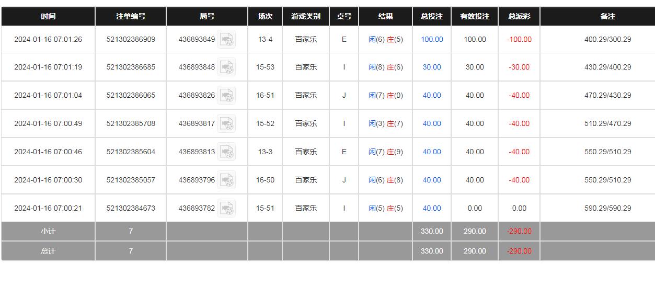Image resolution: width=655 pixels, height=287 pixels.
Task: Click session value 13-3
Action: (x=265, y=152)
